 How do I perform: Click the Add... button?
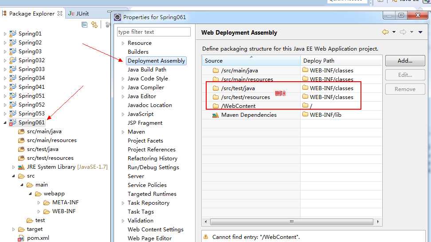point(405,60)
